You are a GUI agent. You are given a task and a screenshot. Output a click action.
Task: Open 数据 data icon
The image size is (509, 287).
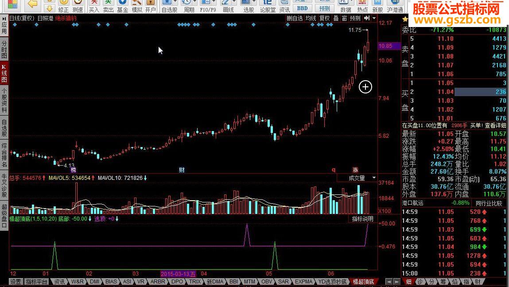coord(346,6)
